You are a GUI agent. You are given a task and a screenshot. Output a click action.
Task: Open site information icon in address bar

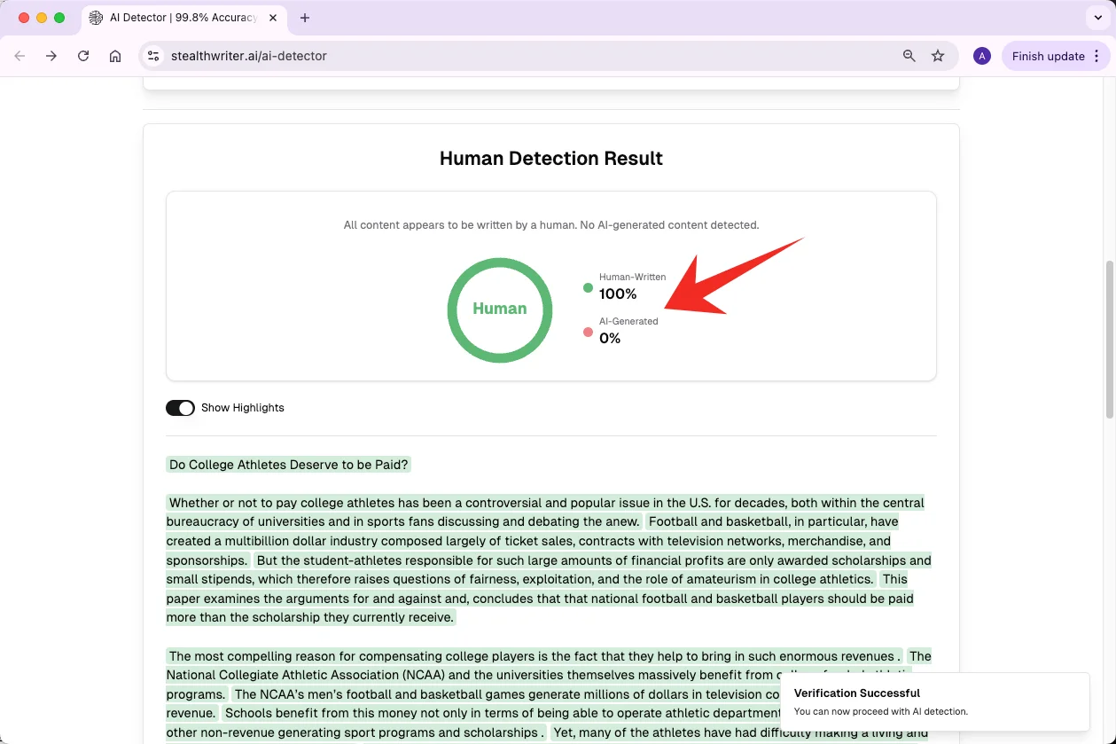click(153, 56)
